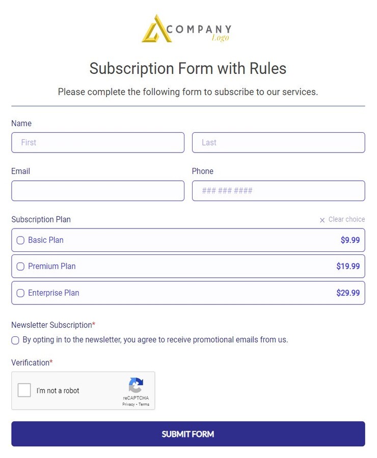Select the Enterprise Plan radio button

tap(20, 293)
